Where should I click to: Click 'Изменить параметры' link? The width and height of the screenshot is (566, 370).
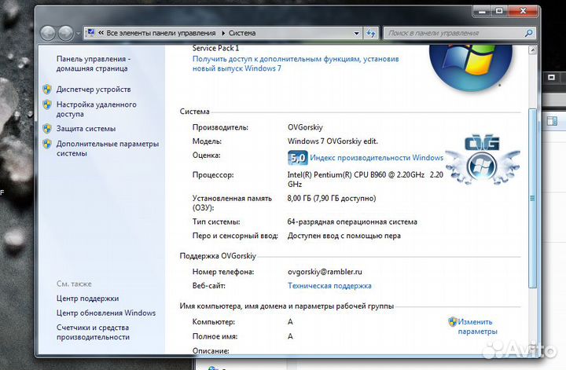click(477, 326)
